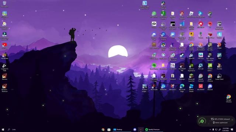The height and width of the screenshot is (132, 236).
Task: Open the NCH Suite shortcut
Action: pyautogui.click(x=154, y=87)
